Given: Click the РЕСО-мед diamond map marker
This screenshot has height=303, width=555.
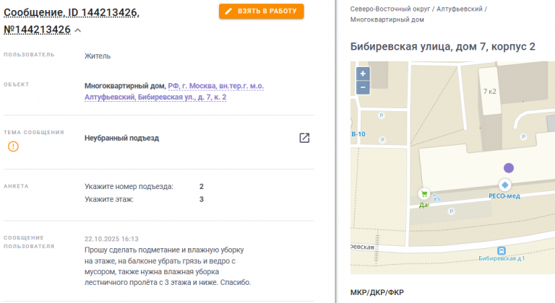Looking at the screenshot, I should [505, 185].
